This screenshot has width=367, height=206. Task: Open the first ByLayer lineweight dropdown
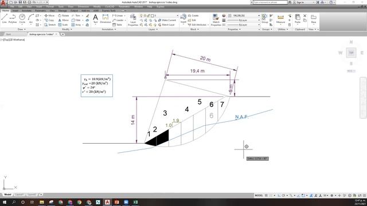pyautogui.click(x=244, y=21)
